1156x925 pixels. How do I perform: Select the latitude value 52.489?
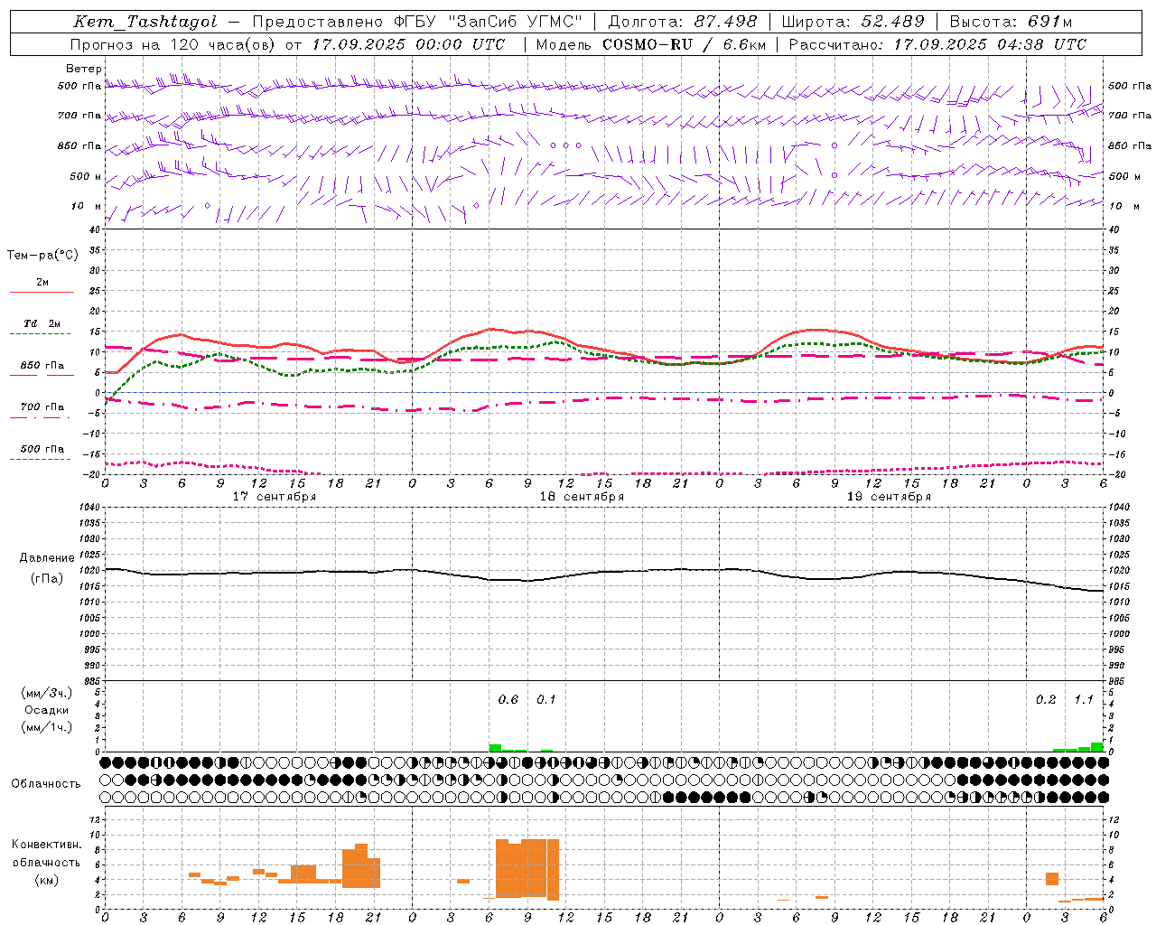892,23
